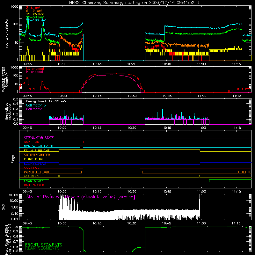255x255 pixels.
Task: Click the 25-50 keV green legend label
Action: [35, 17]
